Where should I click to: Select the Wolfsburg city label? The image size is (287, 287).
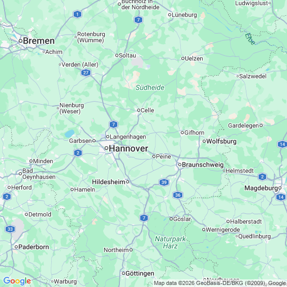[x=221, y=141]
